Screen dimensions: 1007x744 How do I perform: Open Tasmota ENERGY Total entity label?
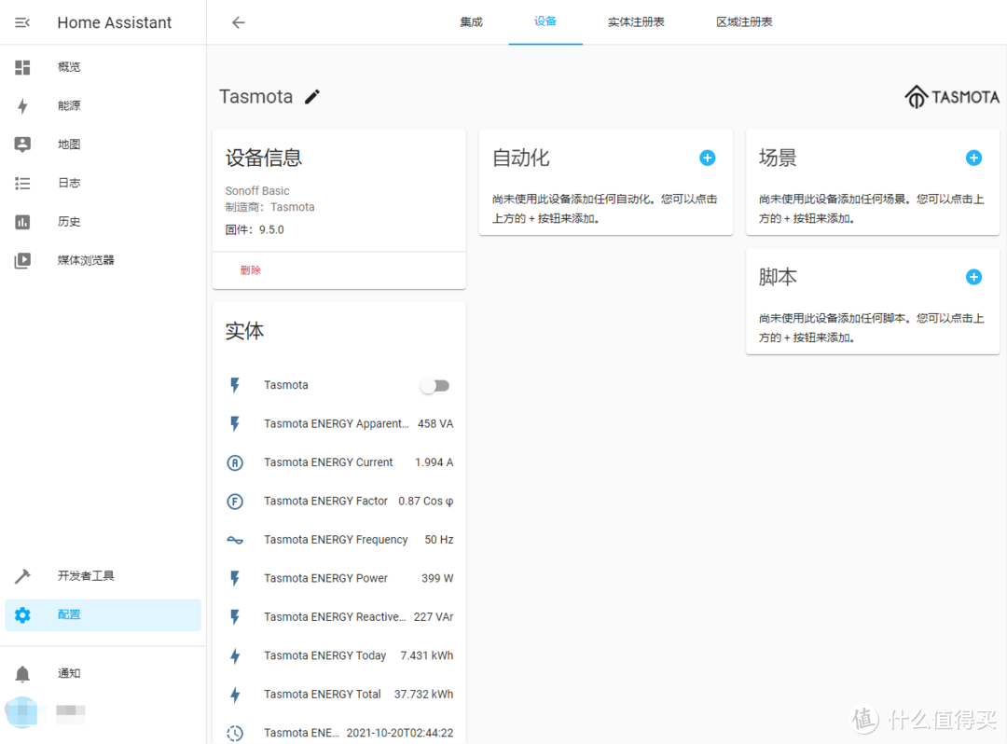click(x=323, y=694)
